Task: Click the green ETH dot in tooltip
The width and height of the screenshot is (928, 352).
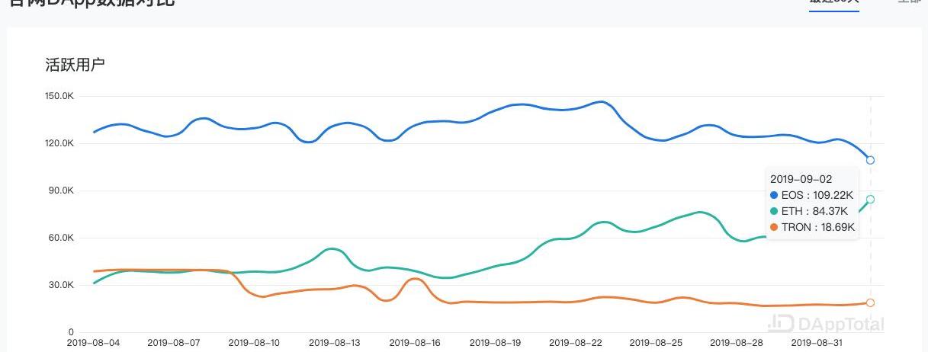Action: 775,211
